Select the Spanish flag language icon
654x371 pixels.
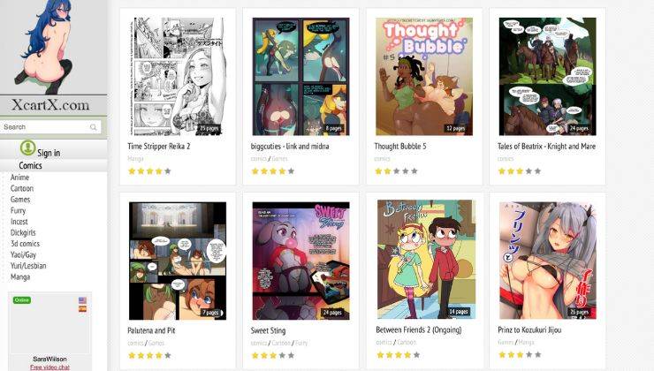coord(82,309)
